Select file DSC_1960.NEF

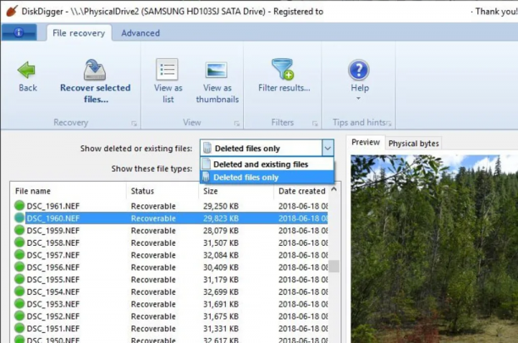(53, 218)
